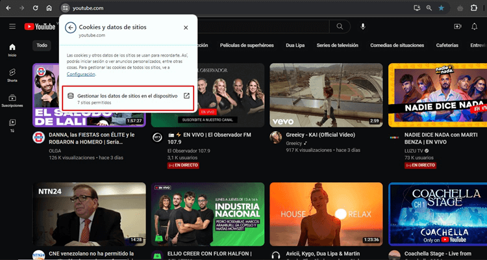Open the Greeicy KAI vevo thumbnail
The image size is (487, 260).
(326, 95)
